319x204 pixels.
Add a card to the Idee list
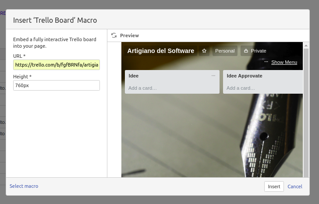point(142,88)
